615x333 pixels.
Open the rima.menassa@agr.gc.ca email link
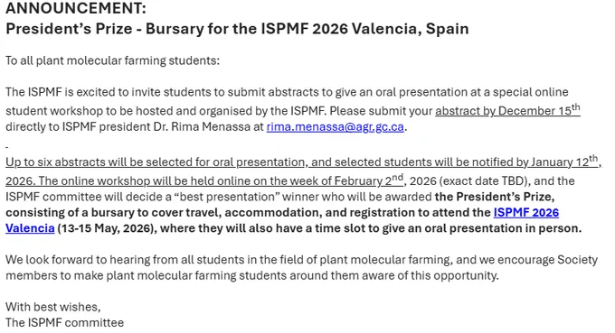335,127
